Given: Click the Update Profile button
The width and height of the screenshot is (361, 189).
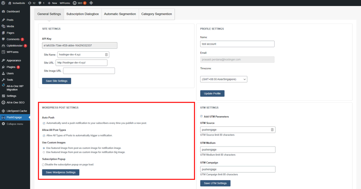Looking at the screenshot, I should 212,94.
